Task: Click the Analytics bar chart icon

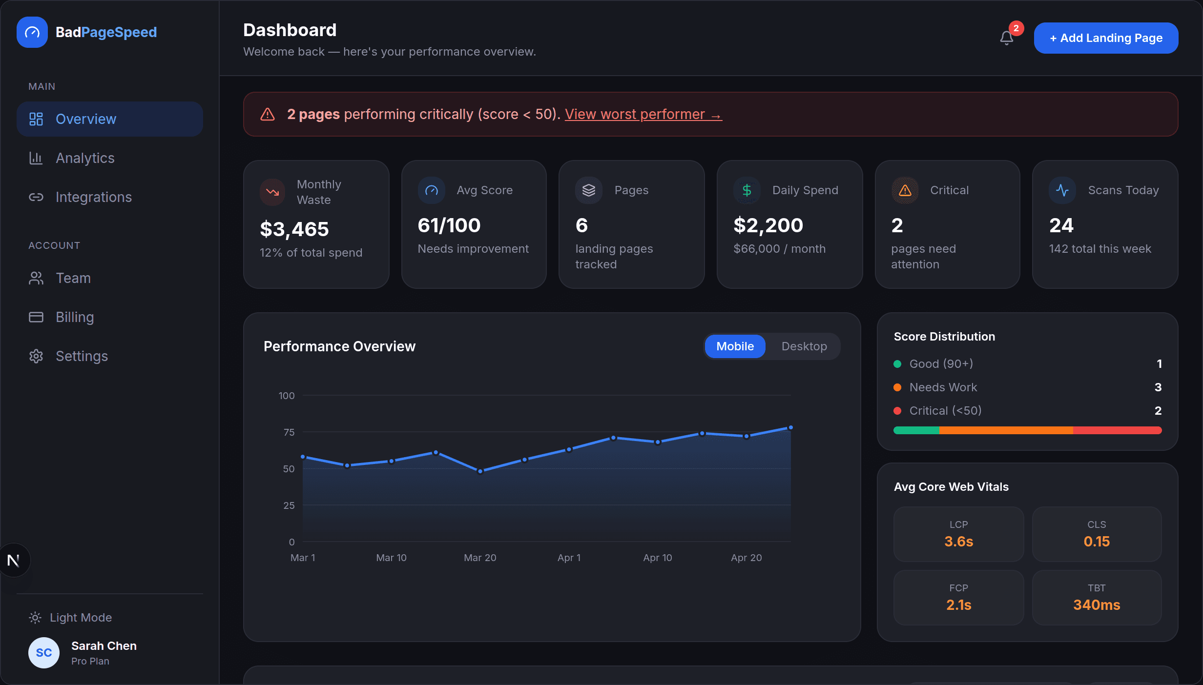Action: click(36, 158)
